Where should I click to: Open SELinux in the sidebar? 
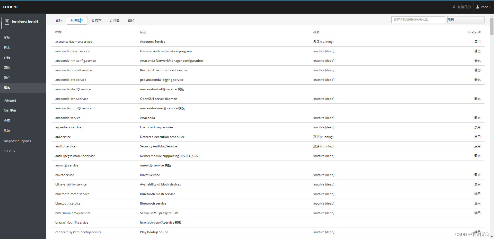[23, 151]
